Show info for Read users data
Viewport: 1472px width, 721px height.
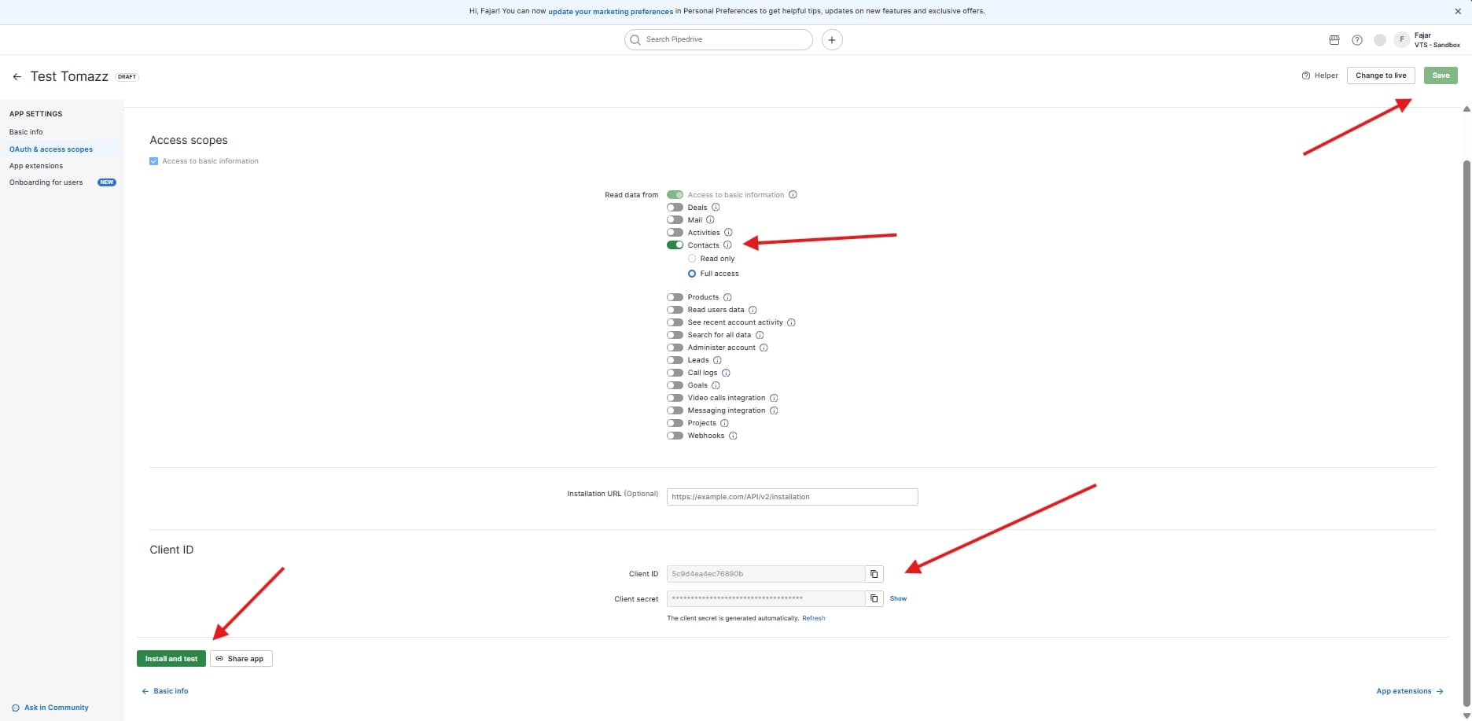point(753,310)
